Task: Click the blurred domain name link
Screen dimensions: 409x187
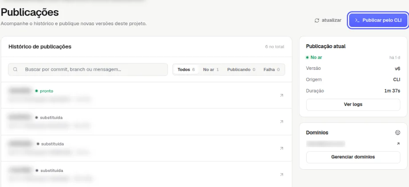Action: 326,144
